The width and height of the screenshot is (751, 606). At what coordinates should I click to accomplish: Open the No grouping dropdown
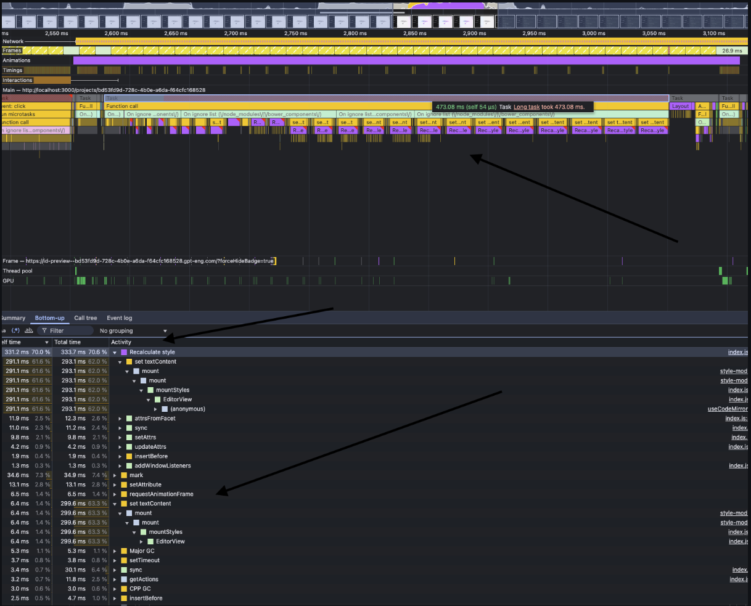click(133, 331)
